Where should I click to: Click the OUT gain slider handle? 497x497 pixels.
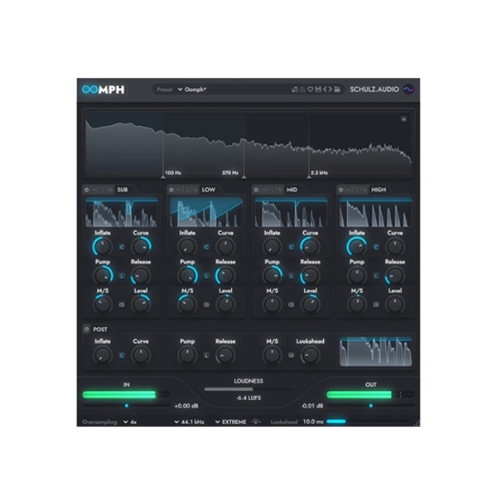coord(371,405)
